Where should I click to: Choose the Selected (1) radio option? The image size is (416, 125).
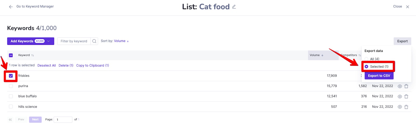point(366,67)
